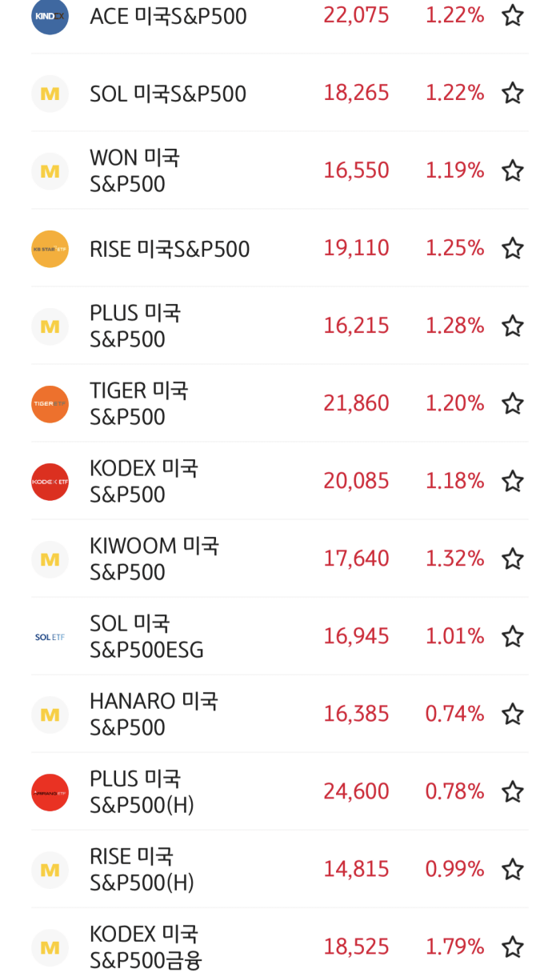Select the KODEX 미국 S&P500 price value
Screen dimensions: 560x977
click(x=357, y=481)
